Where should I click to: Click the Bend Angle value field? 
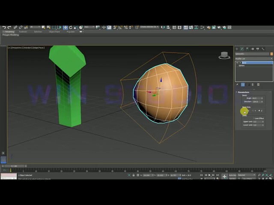(258, 98)
